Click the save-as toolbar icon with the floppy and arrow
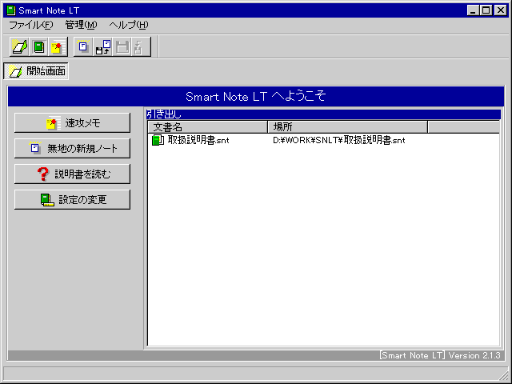Screen dimensions: 512x384 (x=103, y=46)
